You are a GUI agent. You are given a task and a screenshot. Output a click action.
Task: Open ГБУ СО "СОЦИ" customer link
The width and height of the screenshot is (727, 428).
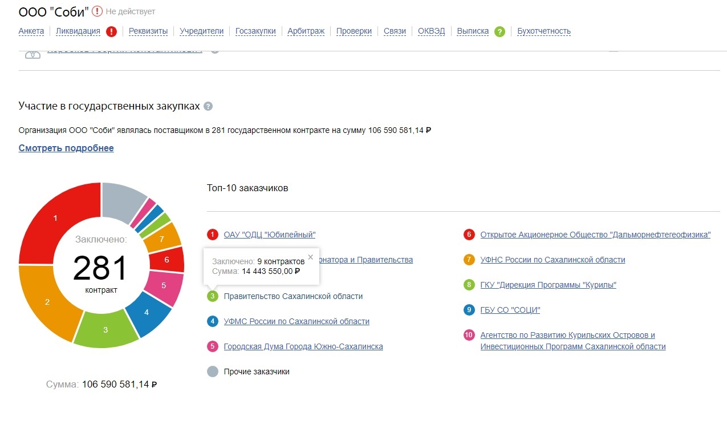pyautogui.click(x=510, y=310)
